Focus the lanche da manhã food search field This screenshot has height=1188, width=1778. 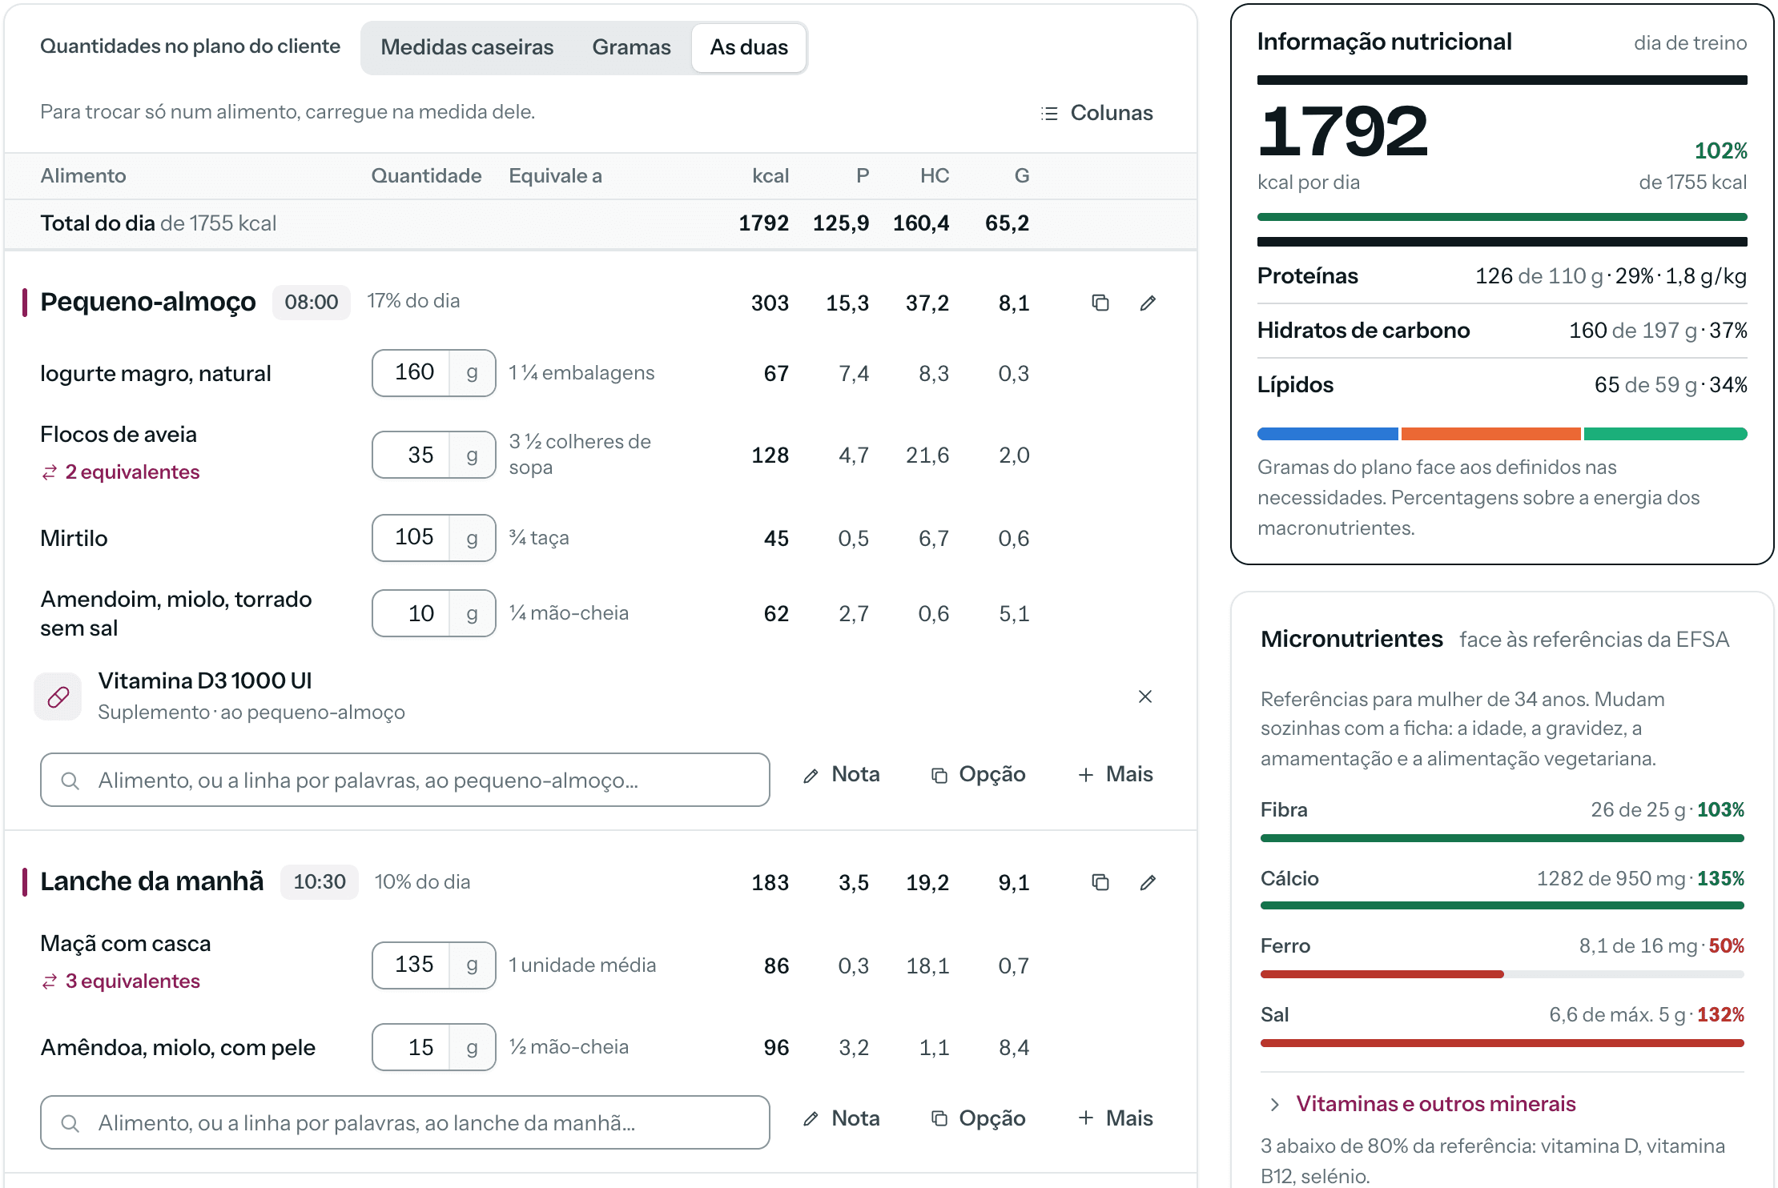[x=405, y=1122]
